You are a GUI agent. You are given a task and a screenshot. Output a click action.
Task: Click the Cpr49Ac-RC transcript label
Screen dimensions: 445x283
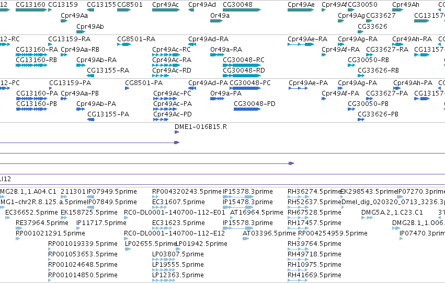(x=172, y=50)
